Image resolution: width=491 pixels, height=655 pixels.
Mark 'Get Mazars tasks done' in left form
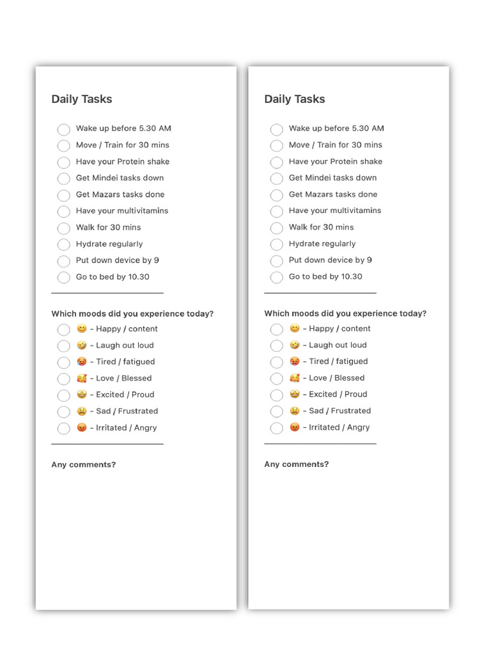pos(64,195)
